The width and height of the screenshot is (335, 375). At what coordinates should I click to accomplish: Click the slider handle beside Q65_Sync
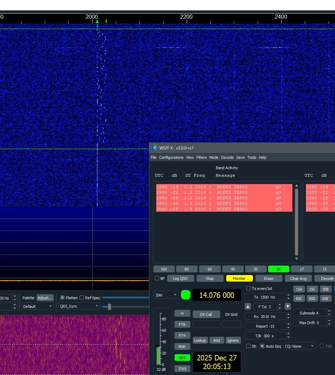point(109,307)
